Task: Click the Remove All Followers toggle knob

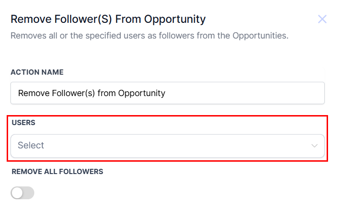Action: pyautogui.click(x=18, y=193)
